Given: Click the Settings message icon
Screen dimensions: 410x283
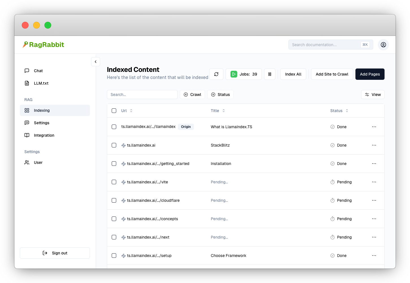Looking at the screenshot, I should click(x=27, y=123).
